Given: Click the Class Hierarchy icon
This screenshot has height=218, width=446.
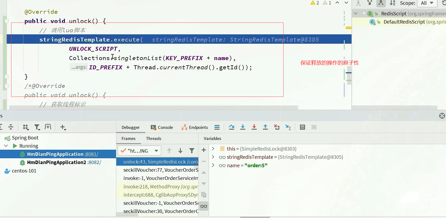Looking at the screenshot, I should [358, 3].
